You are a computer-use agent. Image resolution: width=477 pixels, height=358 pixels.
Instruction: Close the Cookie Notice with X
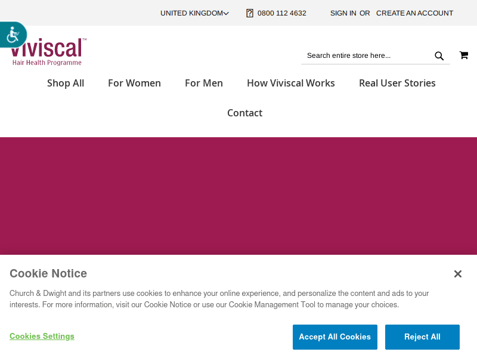(457, 274)
